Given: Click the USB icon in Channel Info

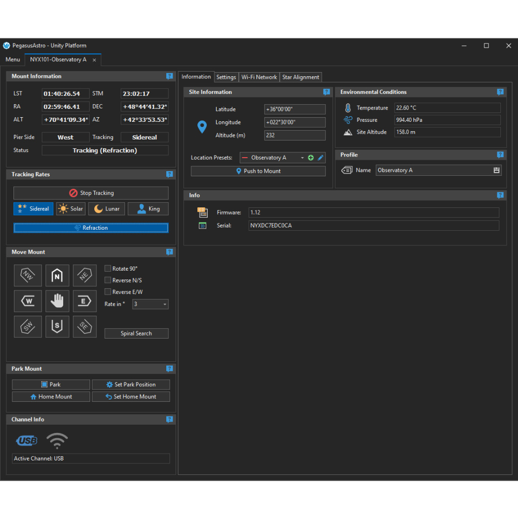Looking at the screenshot, I should 26,440.
